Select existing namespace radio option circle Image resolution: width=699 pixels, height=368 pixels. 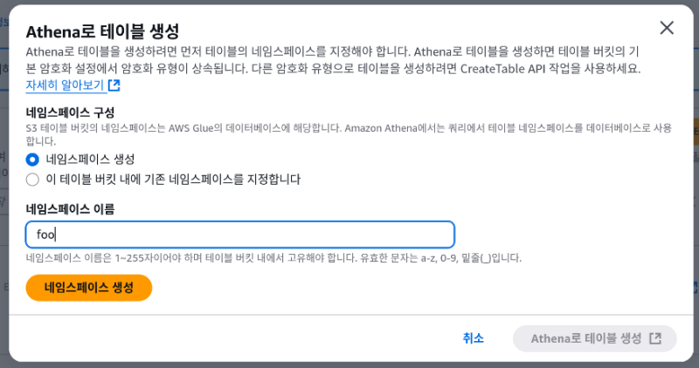coord(33,180)
